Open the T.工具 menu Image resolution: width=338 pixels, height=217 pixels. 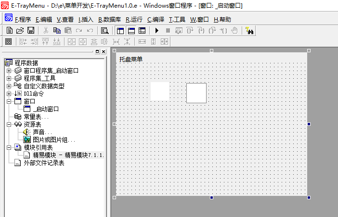click(177, 20)
